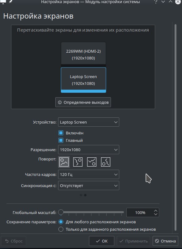
Task: Click the vertical scrollbar on the right
Action: (x=175, y=127)
